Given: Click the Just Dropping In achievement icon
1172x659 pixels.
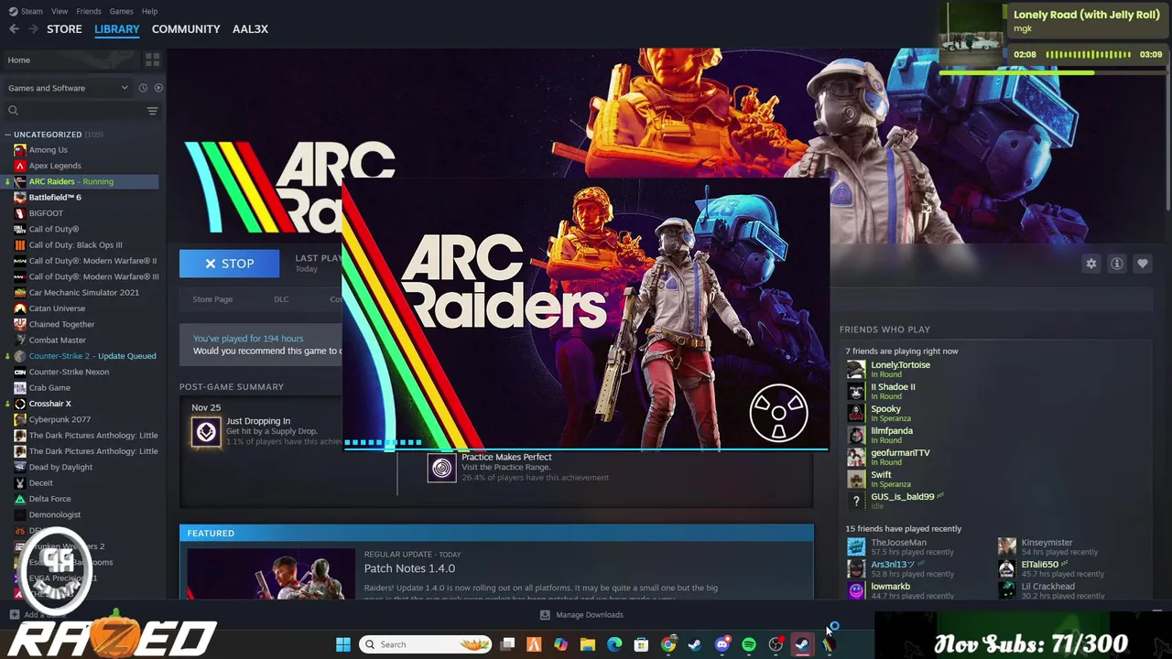Looking at the screenshot, I should (x=206, y=431).
